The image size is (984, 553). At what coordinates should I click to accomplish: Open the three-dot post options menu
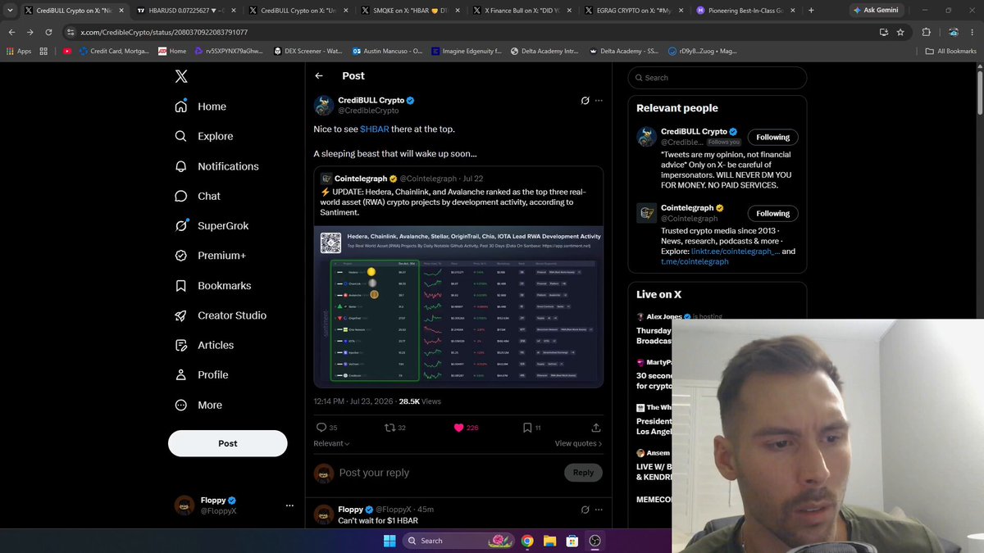(x=599, y=101)
